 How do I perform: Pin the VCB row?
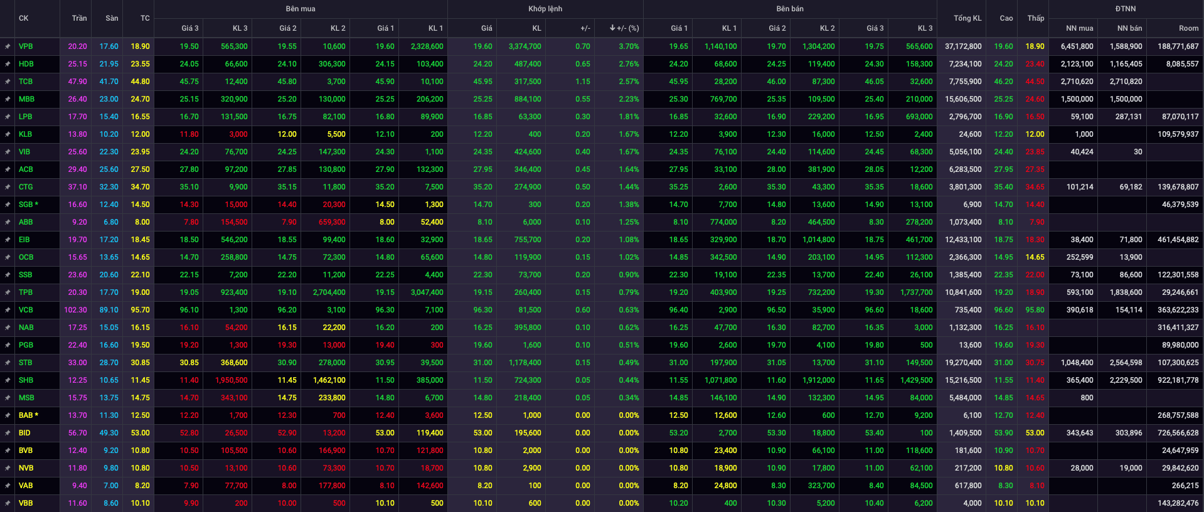[8, 310]
